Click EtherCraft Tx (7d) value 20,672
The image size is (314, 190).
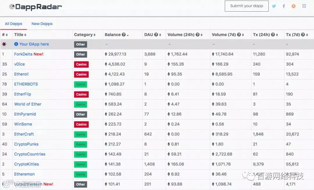(x=292, y=134)
